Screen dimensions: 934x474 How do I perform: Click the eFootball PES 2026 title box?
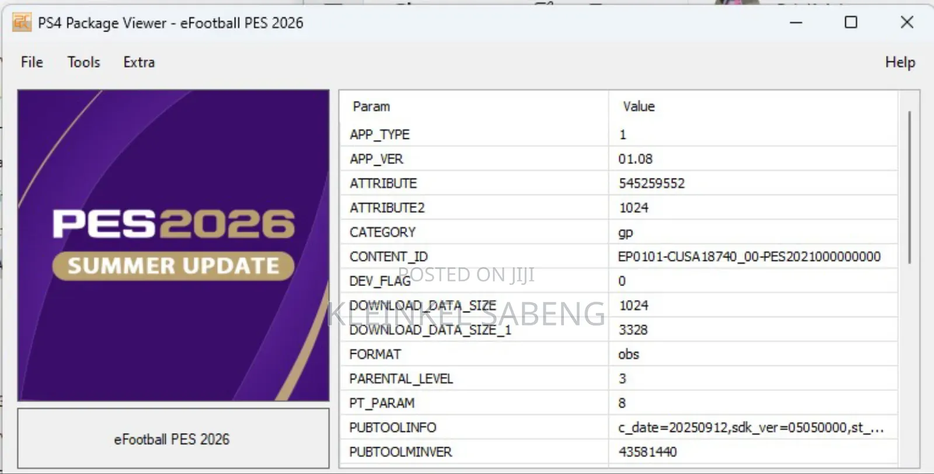[x=173, y=438]
